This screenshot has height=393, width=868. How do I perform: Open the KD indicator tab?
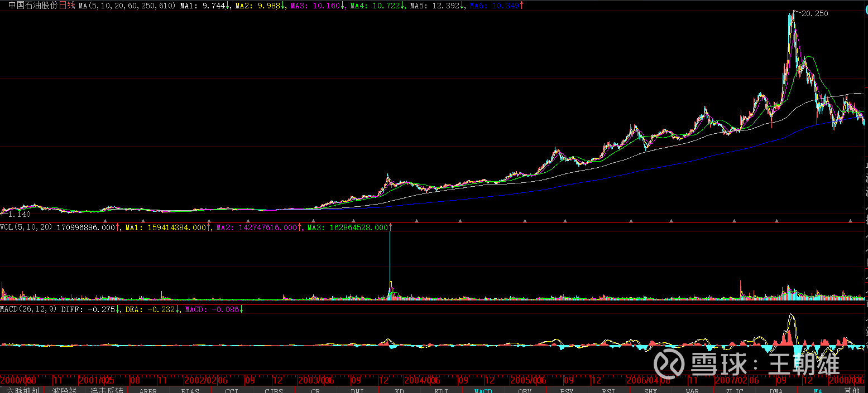[400, 391]
